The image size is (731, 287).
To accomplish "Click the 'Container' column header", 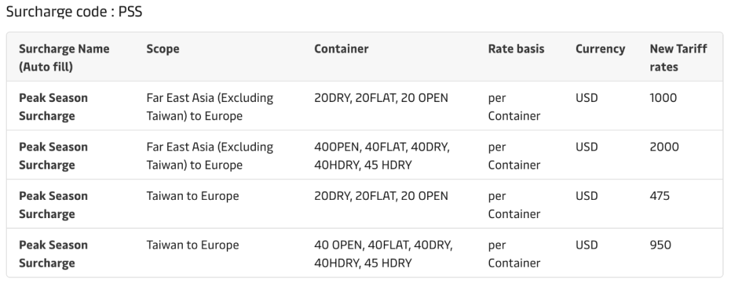I will 341,49.
